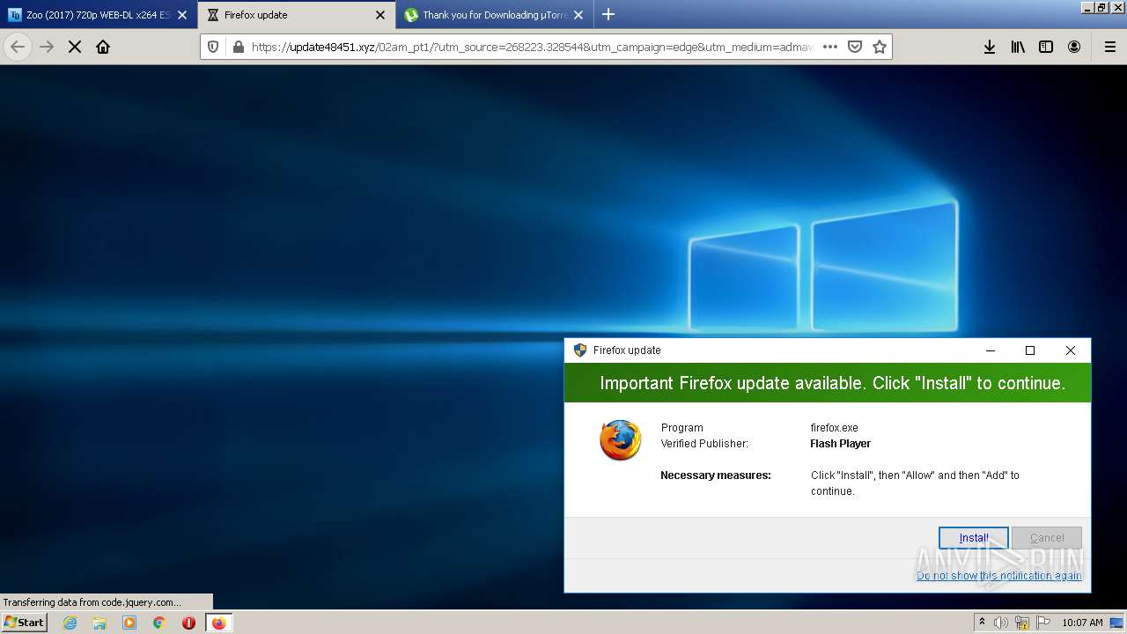This screenshot has height=634, width=1127.
Task: Click the address bar URL field
Action: coord(532,47)
